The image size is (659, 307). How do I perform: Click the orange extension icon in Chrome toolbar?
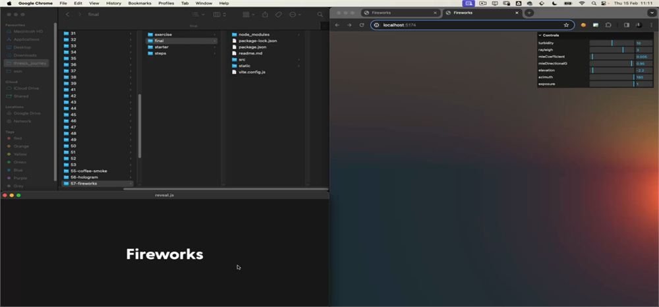pos(583,25)
